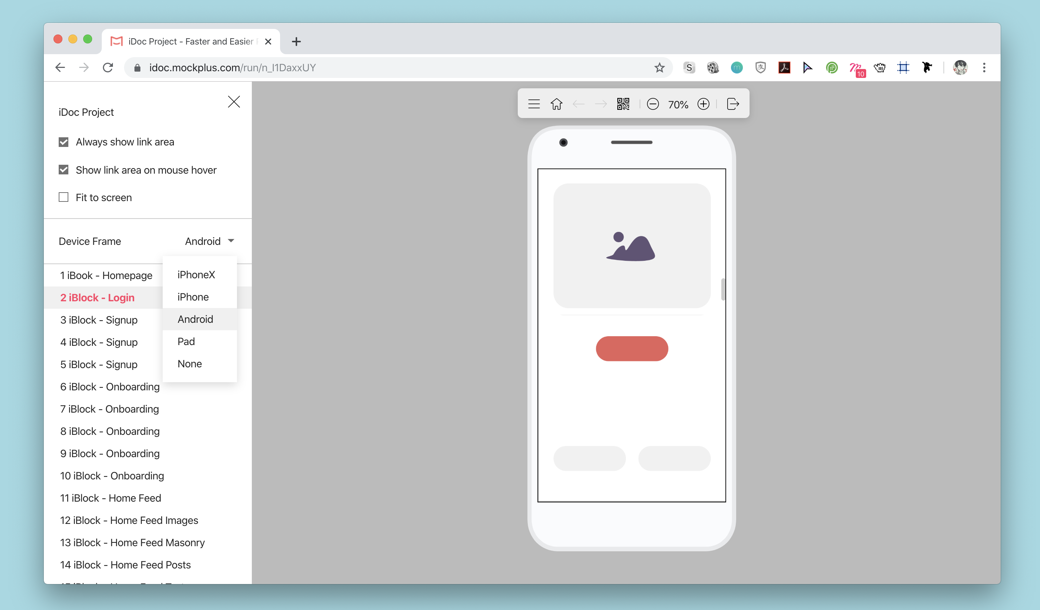Show the QR code for the prototype

(623, 104)
